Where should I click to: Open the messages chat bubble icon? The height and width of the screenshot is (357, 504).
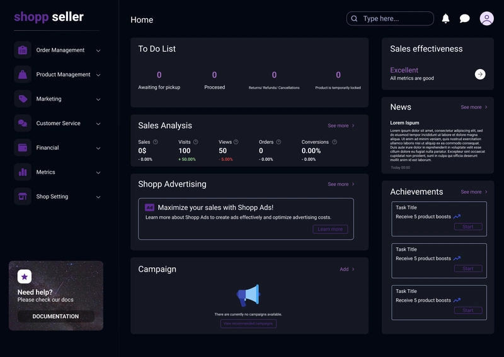pyautogui.click(x=464, y=19)
